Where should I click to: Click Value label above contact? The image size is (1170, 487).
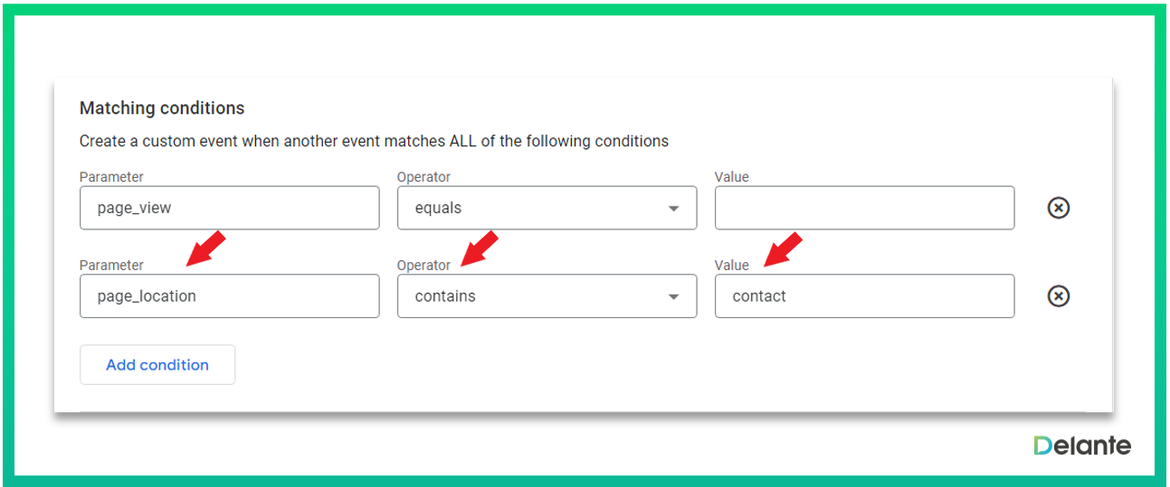tap(732, 266)
